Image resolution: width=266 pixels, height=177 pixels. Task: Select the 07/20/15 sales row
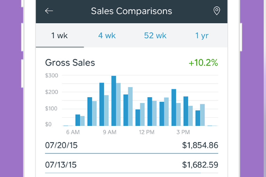[132, 146]
